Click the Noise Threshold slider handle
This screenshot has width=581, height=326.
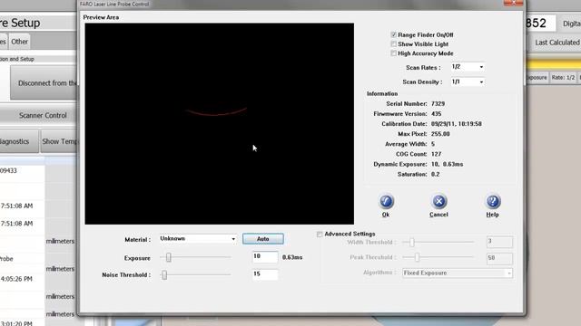click(x=164, y=274)
